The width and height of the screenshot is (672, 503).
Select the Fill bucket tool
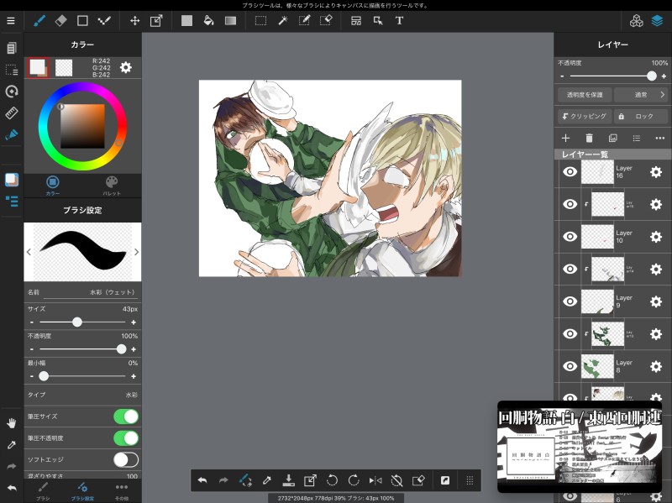pyautogui.click(x=208, y=20)
